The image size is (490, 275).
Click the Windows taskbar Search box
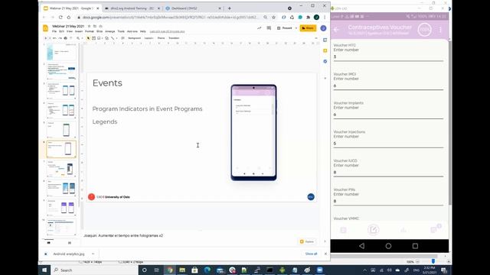click(94, 270)
